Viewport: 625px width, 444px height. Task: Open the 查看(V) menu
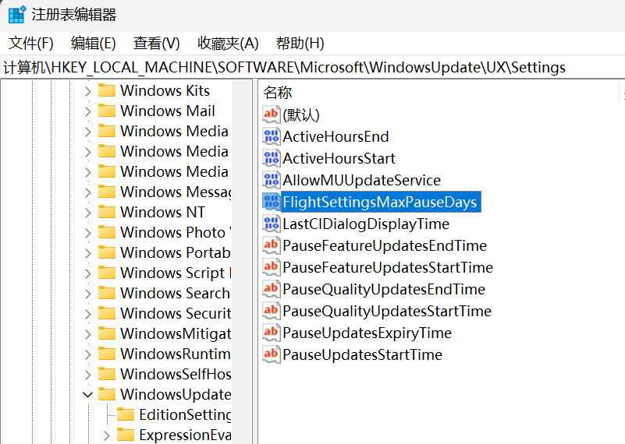156,43
